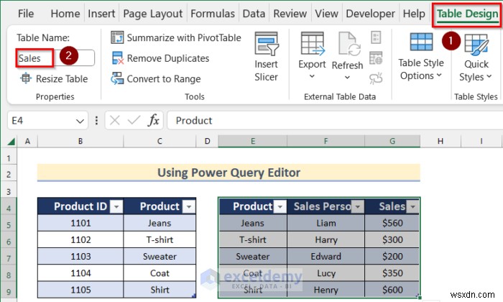Viewport: 503px width, 302px height.
Task: Open the Product ID column filter dropdown
Action: coord(116,206)
